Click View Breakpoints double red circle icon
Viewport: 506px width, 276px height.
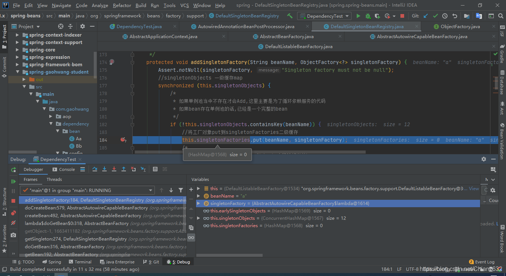[13, 213]
